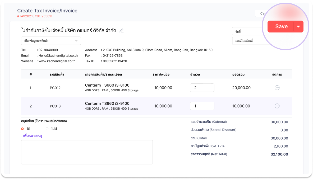This screenshot has width=313, height=179.
Task: Click inside the remarks text area
Action: (87, 152)
